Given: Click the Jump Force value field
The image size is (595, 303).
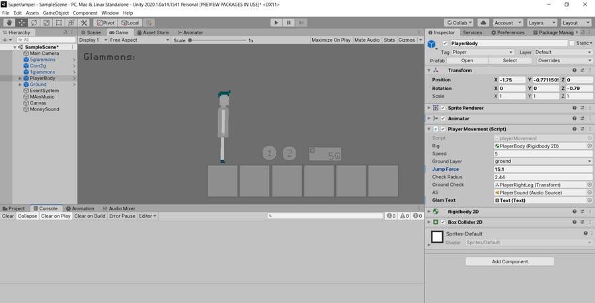Looking at the screenshot, I should (543, 169).
